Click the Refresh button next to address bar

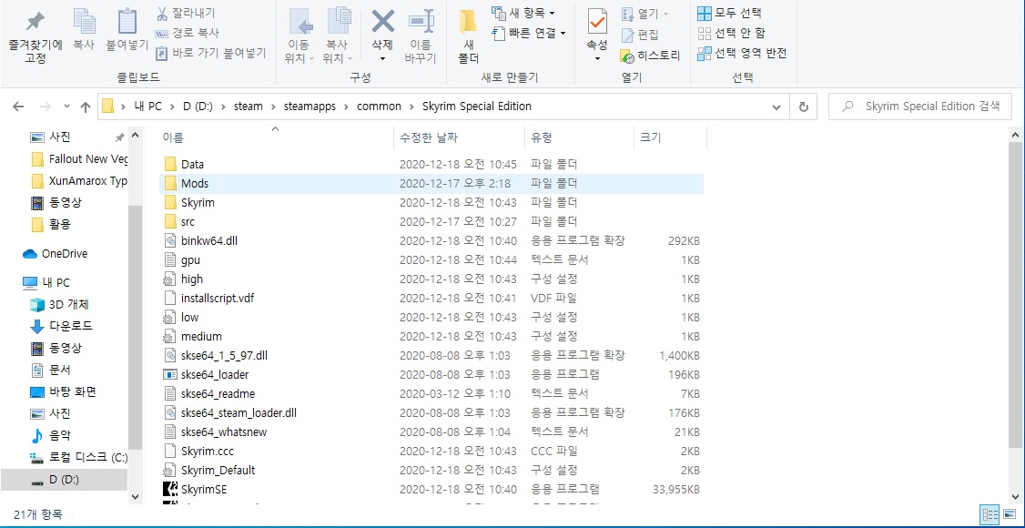[x=804, y=107]
